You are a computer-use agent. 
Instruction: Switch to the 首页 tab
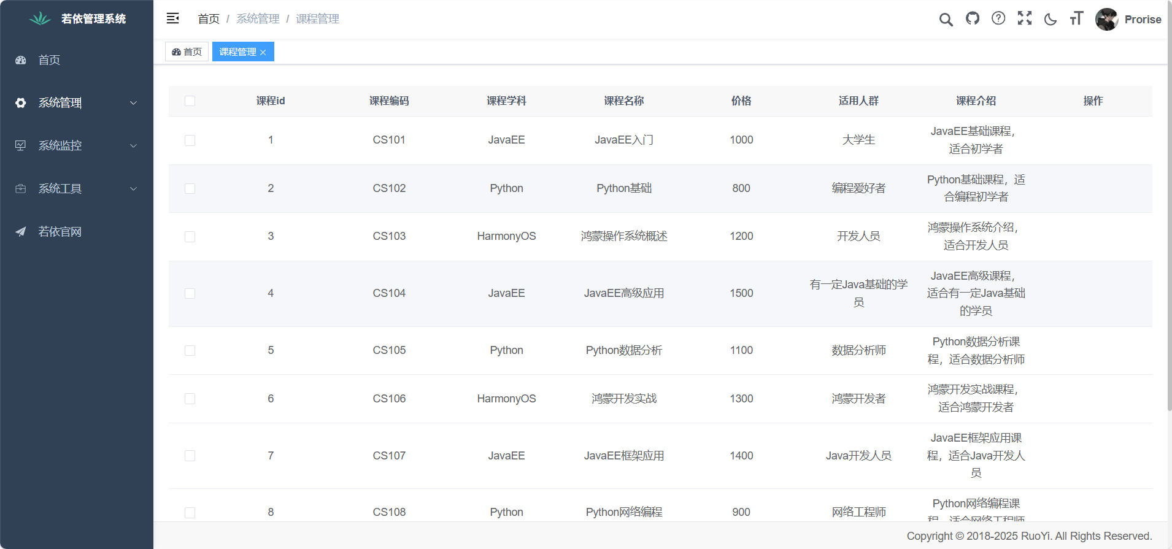[187, 52]
